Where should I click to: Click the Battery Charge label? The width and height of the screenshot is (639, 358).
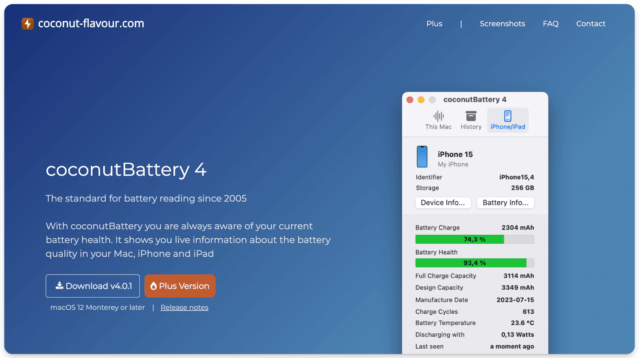[x=437, y=227]
